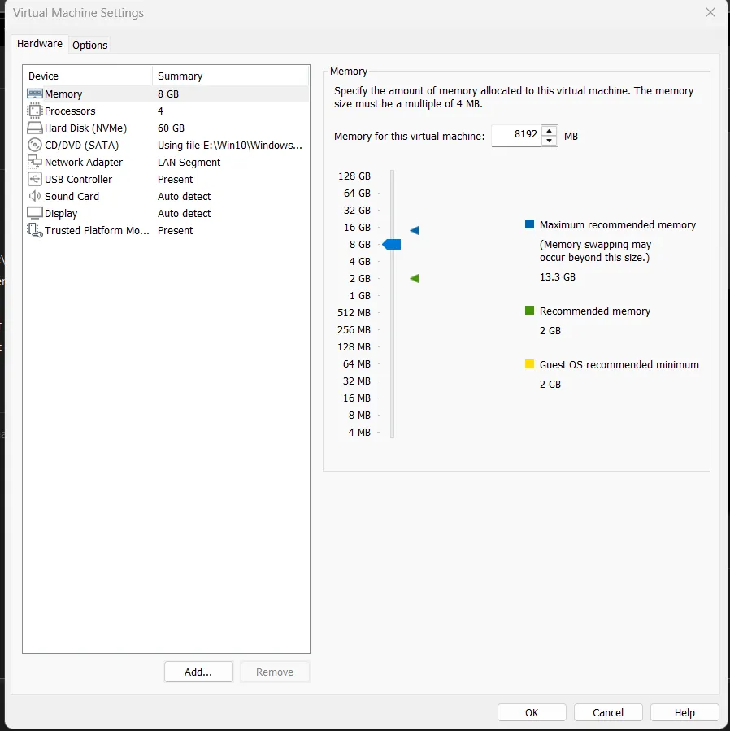Click the green Recommended memory legend swatch
This screenshot has width=730, height=731.
[x=529, y=311]
